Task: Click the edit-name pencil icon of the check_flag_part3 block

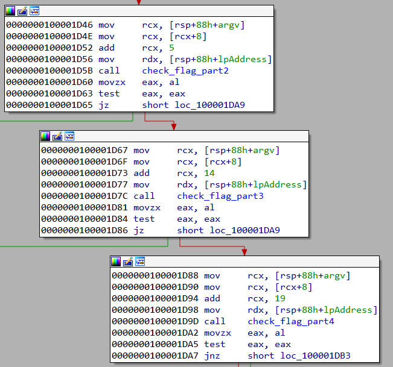Action: pyautogui.click(x=57, y=136)
